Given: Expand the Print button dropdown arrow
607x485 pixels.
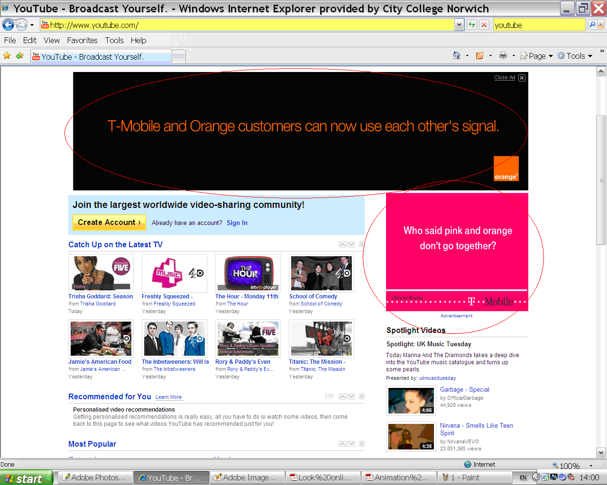Looking at the screenshot, I should point(514,56).
